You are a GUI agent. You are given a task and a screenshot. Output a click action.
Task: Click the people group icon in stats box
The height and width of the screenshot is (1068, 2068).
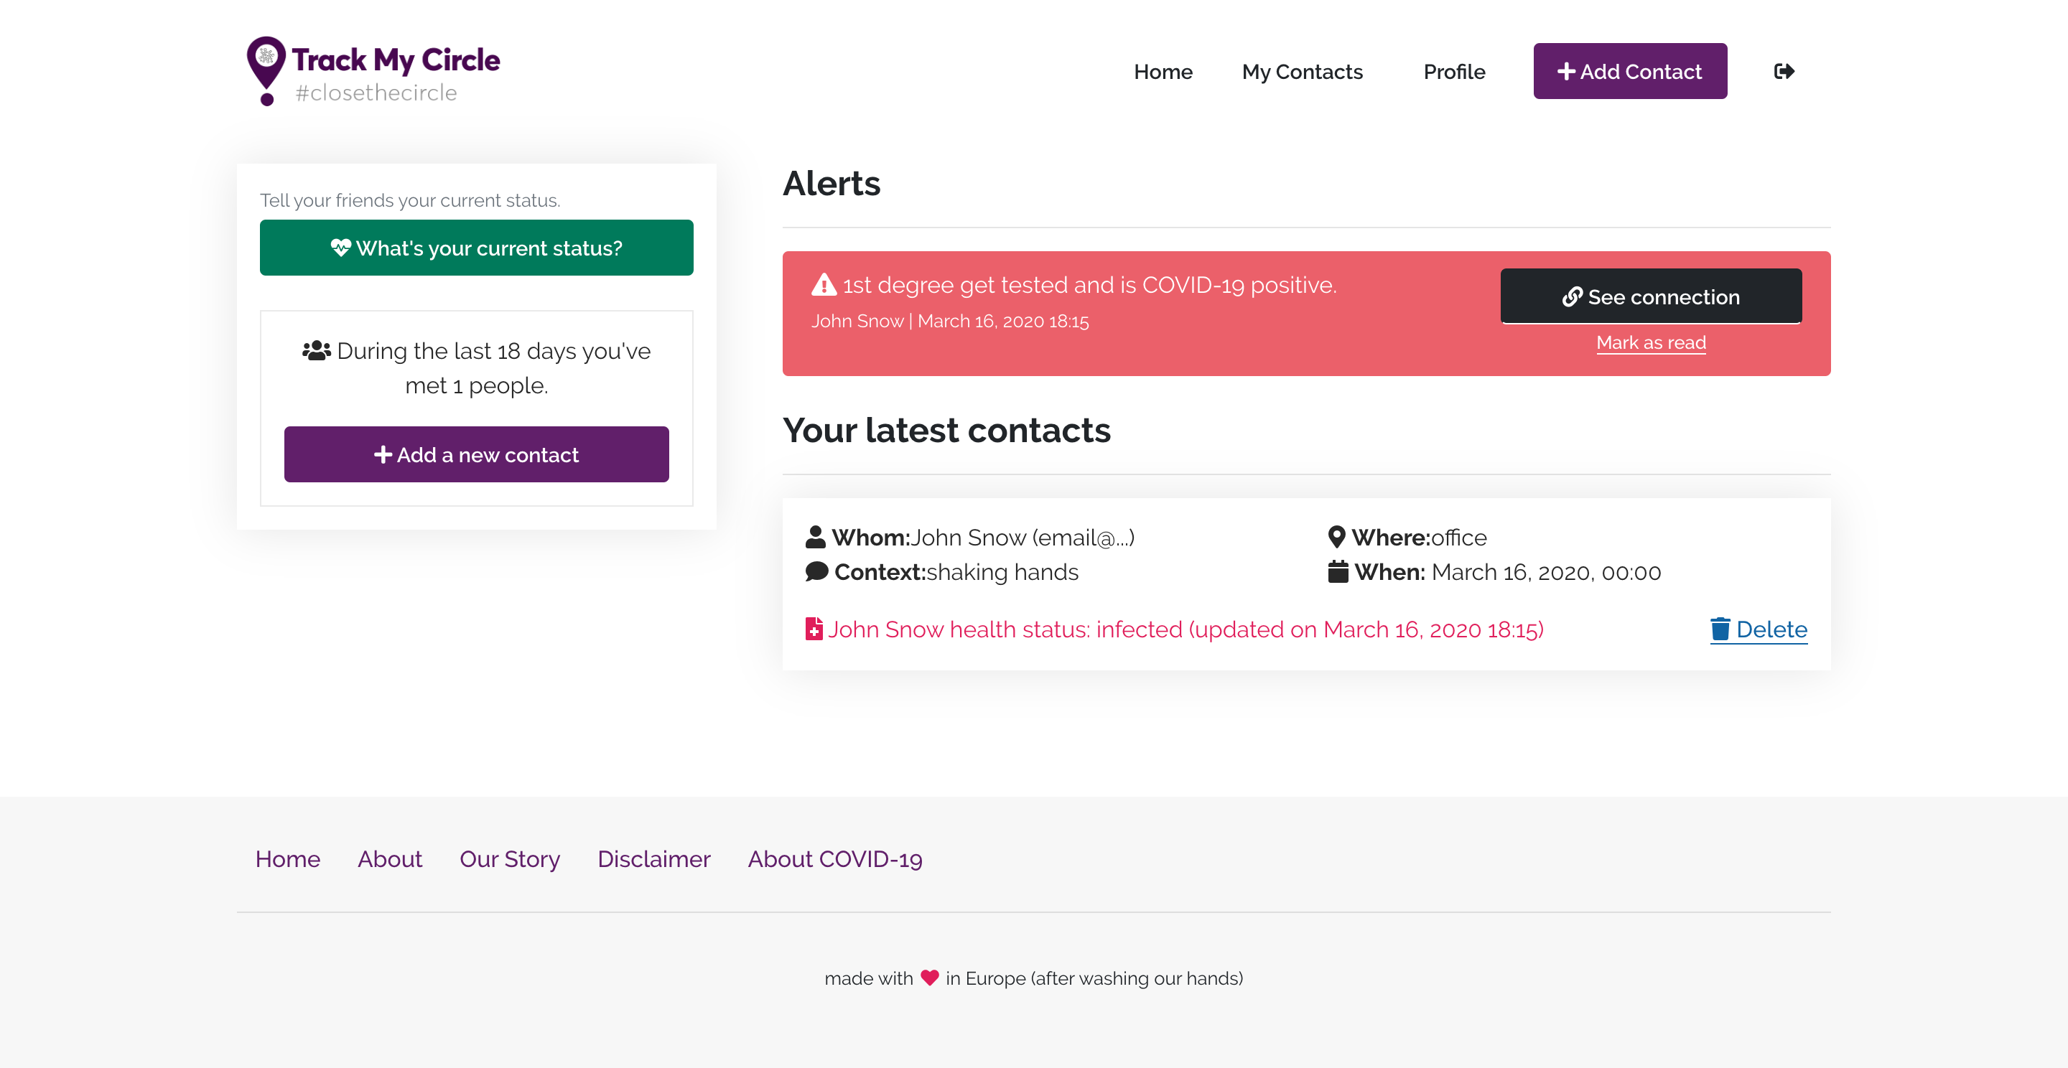click(316, 351)
